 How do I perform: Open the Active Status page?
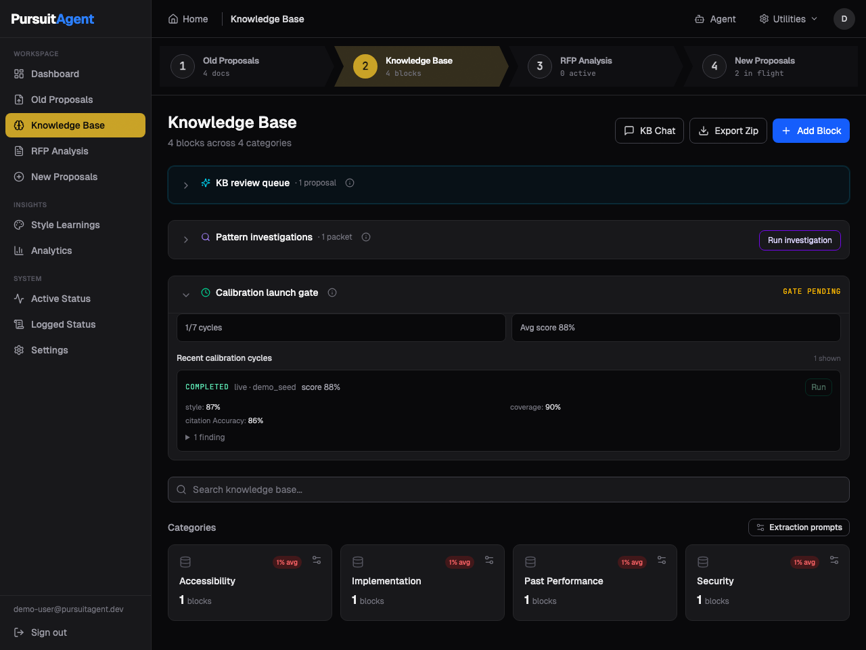[x=75, y=299]
